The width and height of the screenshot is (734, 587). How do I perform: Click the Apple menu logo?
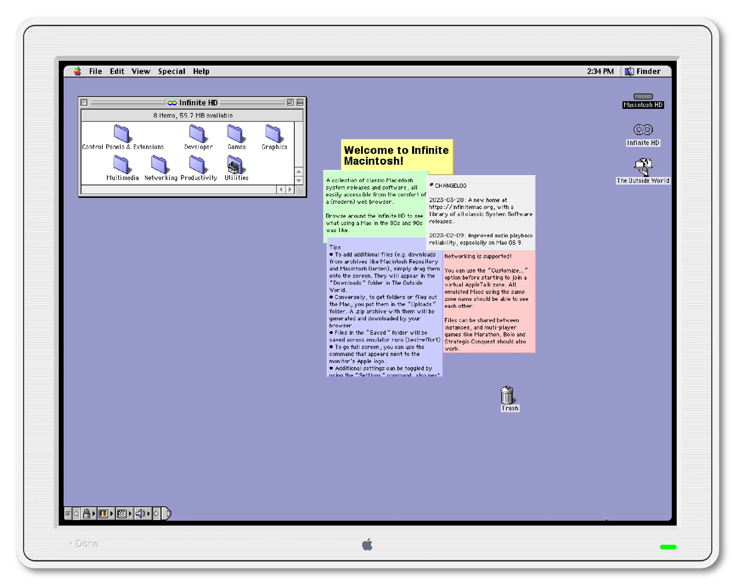pyautogui.click(x=77, y=71)
